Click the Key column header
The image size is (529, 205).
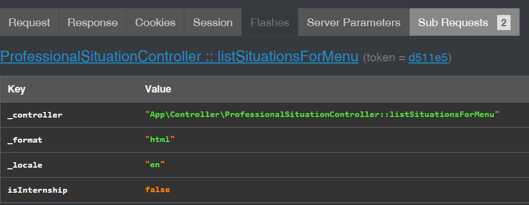click(x=17, y=89)
